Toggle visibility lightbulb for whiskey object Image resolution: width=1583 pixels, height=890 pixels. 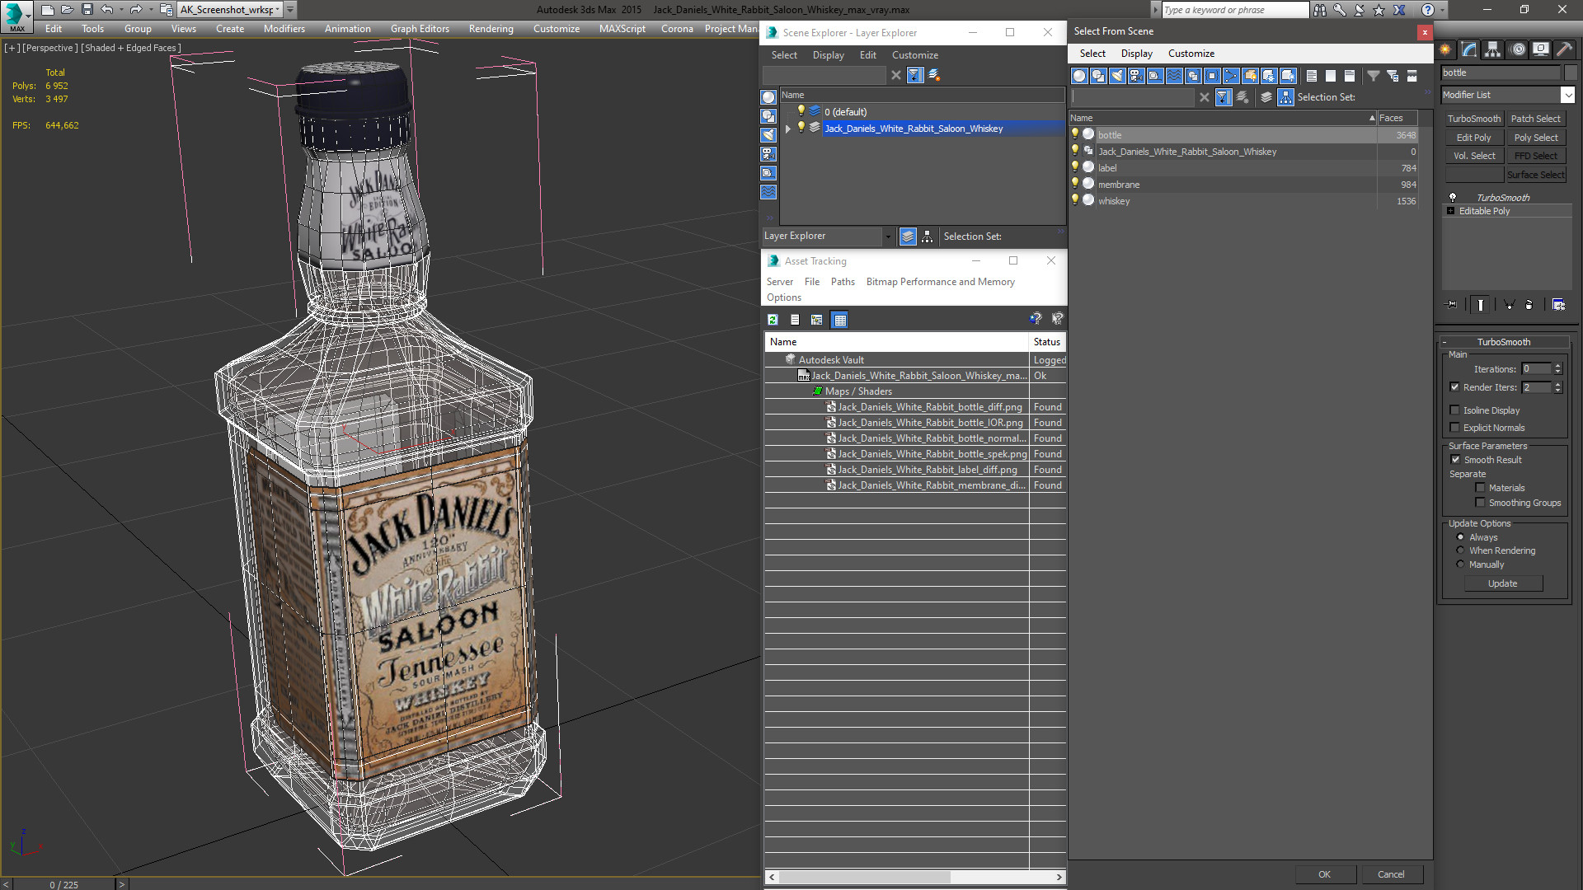tap(1075, 200)
